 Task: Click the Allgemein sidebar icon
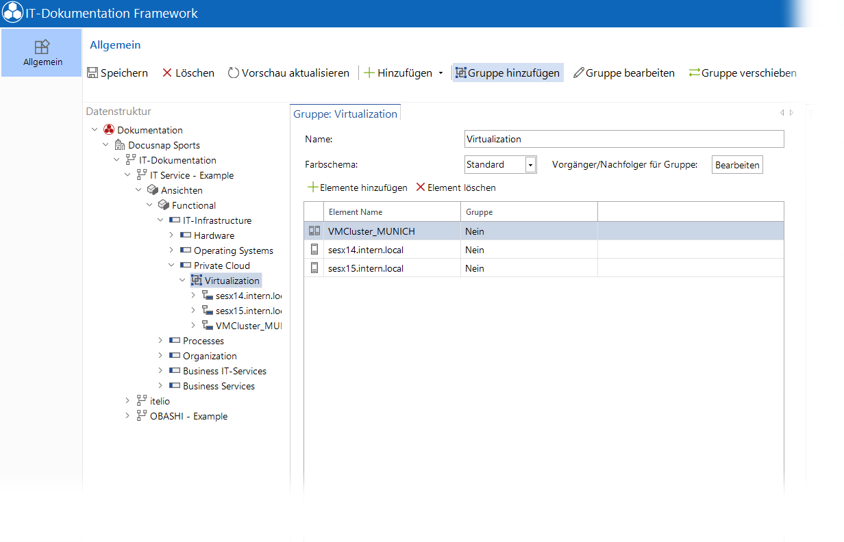[x=42, y=47]
